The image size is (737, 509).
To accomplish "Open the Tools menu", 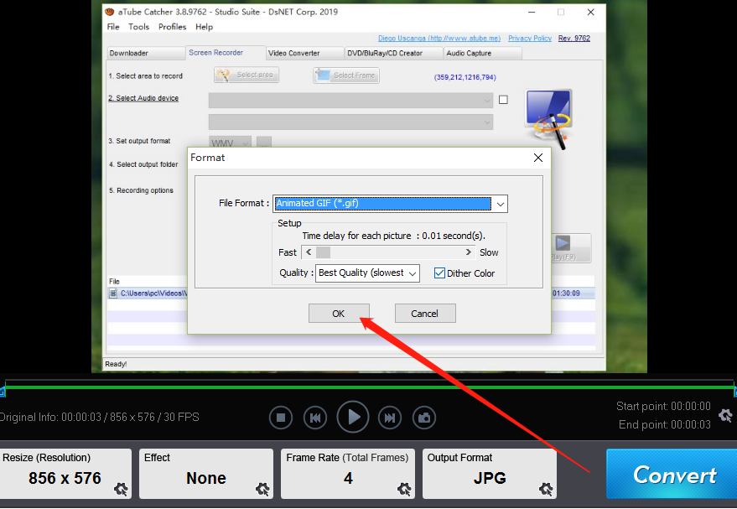I will 138,27.
